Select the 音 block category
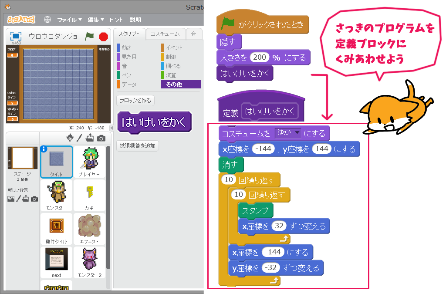Viewport: 446px width, 294px height. click(122, 66)
